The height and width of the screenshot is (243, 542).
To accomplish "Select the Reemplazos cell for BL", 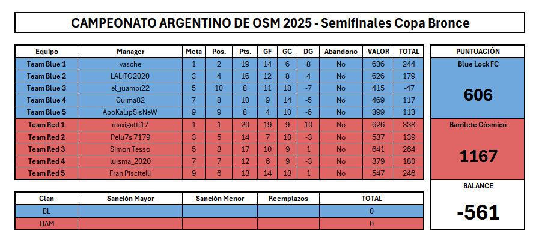I will [288, 211].
